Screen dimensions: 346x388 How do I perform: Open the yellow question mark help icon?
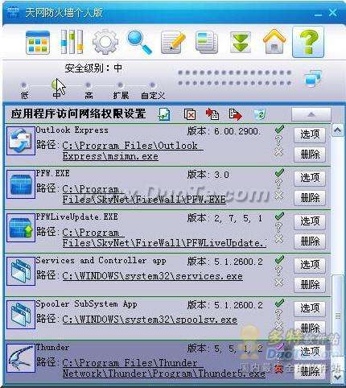pyautogui.click(x=308, y=42)
